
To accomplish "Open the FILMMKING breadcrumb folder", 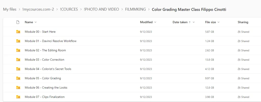I will [x=135, y=9].
